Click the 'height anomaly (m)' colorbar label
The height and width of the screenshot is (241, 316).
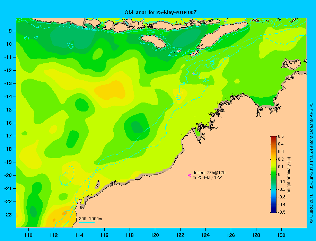[x=289, y=175]
